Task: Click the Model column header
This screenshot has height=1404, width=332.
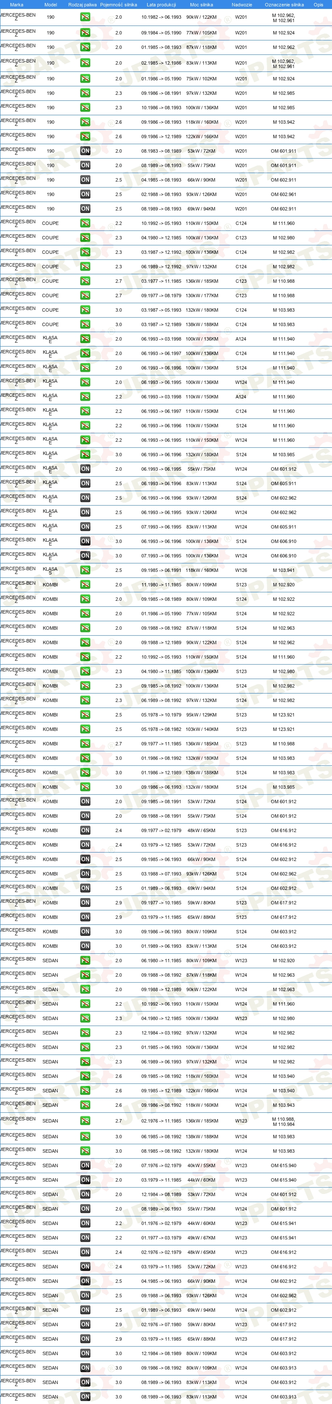Action: point(51,4)
